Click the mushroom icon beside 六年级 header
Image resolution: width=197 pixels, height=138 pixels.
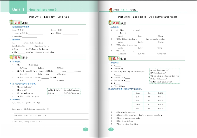click(x=111, y=10)
